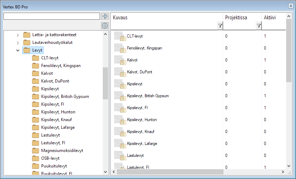296x179 pixels.
Task: Expand the Lautaverhoustyökalut tree node
Action: (x=18, y=42)
